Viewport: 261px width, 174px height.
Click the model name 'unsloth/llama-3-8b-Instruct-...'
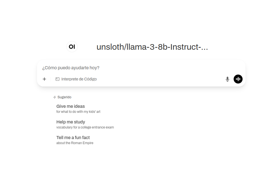(x=152, y=47)
